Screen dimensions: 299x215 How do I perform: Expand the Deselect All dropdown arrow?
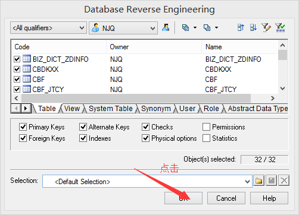pyautogui.click(x=217, y=28)
